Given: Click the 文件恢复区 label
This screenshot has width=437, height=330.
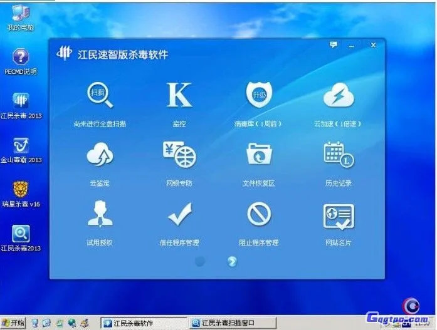Looking at the screenshot, I should point(259,183).
